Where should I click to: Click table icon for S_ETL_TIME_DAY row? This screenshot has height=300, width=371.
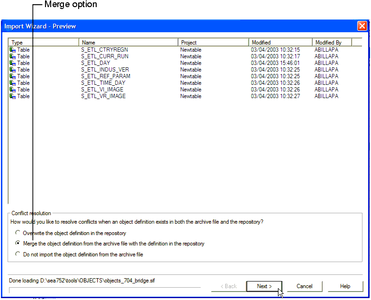[12, 83]
